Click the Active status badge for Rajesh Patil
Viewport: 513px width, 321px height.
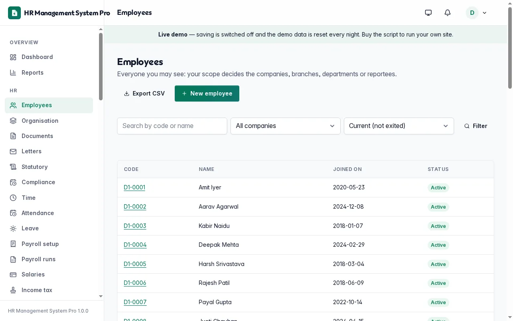click(438, 283)
